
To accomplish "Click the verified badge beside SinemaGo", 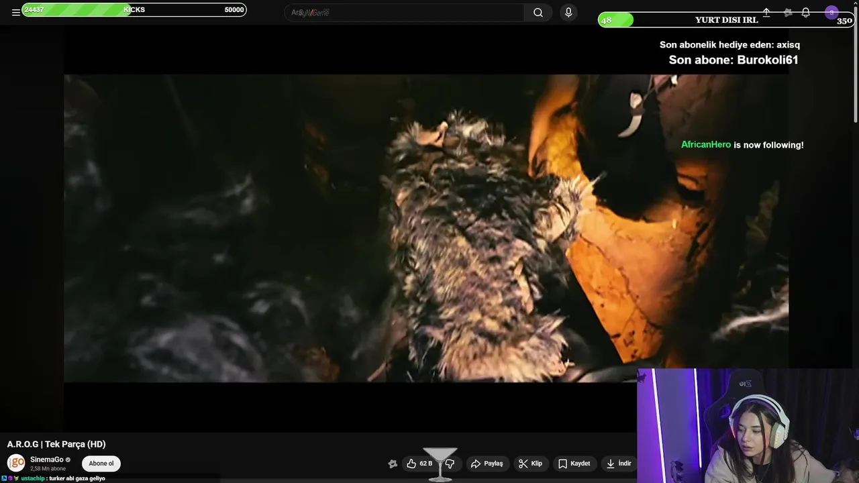I will pos(68,460).
